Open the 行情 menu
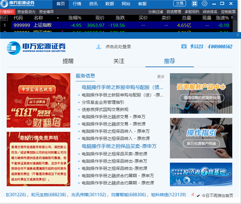The width and height of the screenshot is (241, 204). [77, 4]
